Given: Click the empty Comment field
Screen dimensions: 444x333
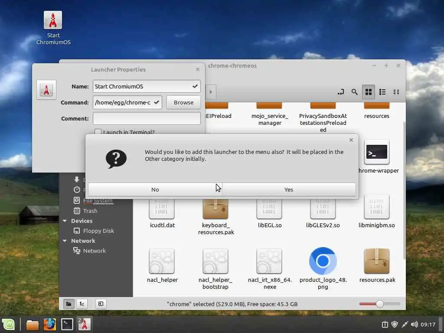Looking at the screenshot, I should pos(147,118).
